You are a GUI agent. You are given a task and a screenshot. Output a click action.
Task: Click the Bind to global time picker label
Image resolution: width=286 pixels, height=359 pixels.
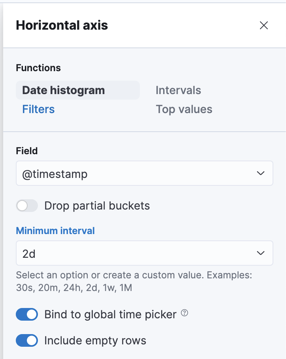110,315
